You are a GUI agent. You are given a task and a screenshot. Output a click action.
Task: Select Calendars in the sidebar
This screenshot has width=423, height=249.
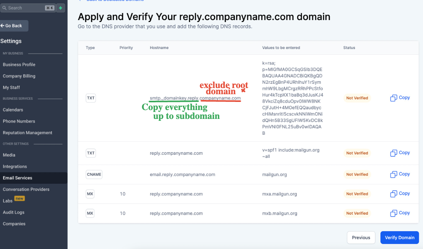[13, 110]
